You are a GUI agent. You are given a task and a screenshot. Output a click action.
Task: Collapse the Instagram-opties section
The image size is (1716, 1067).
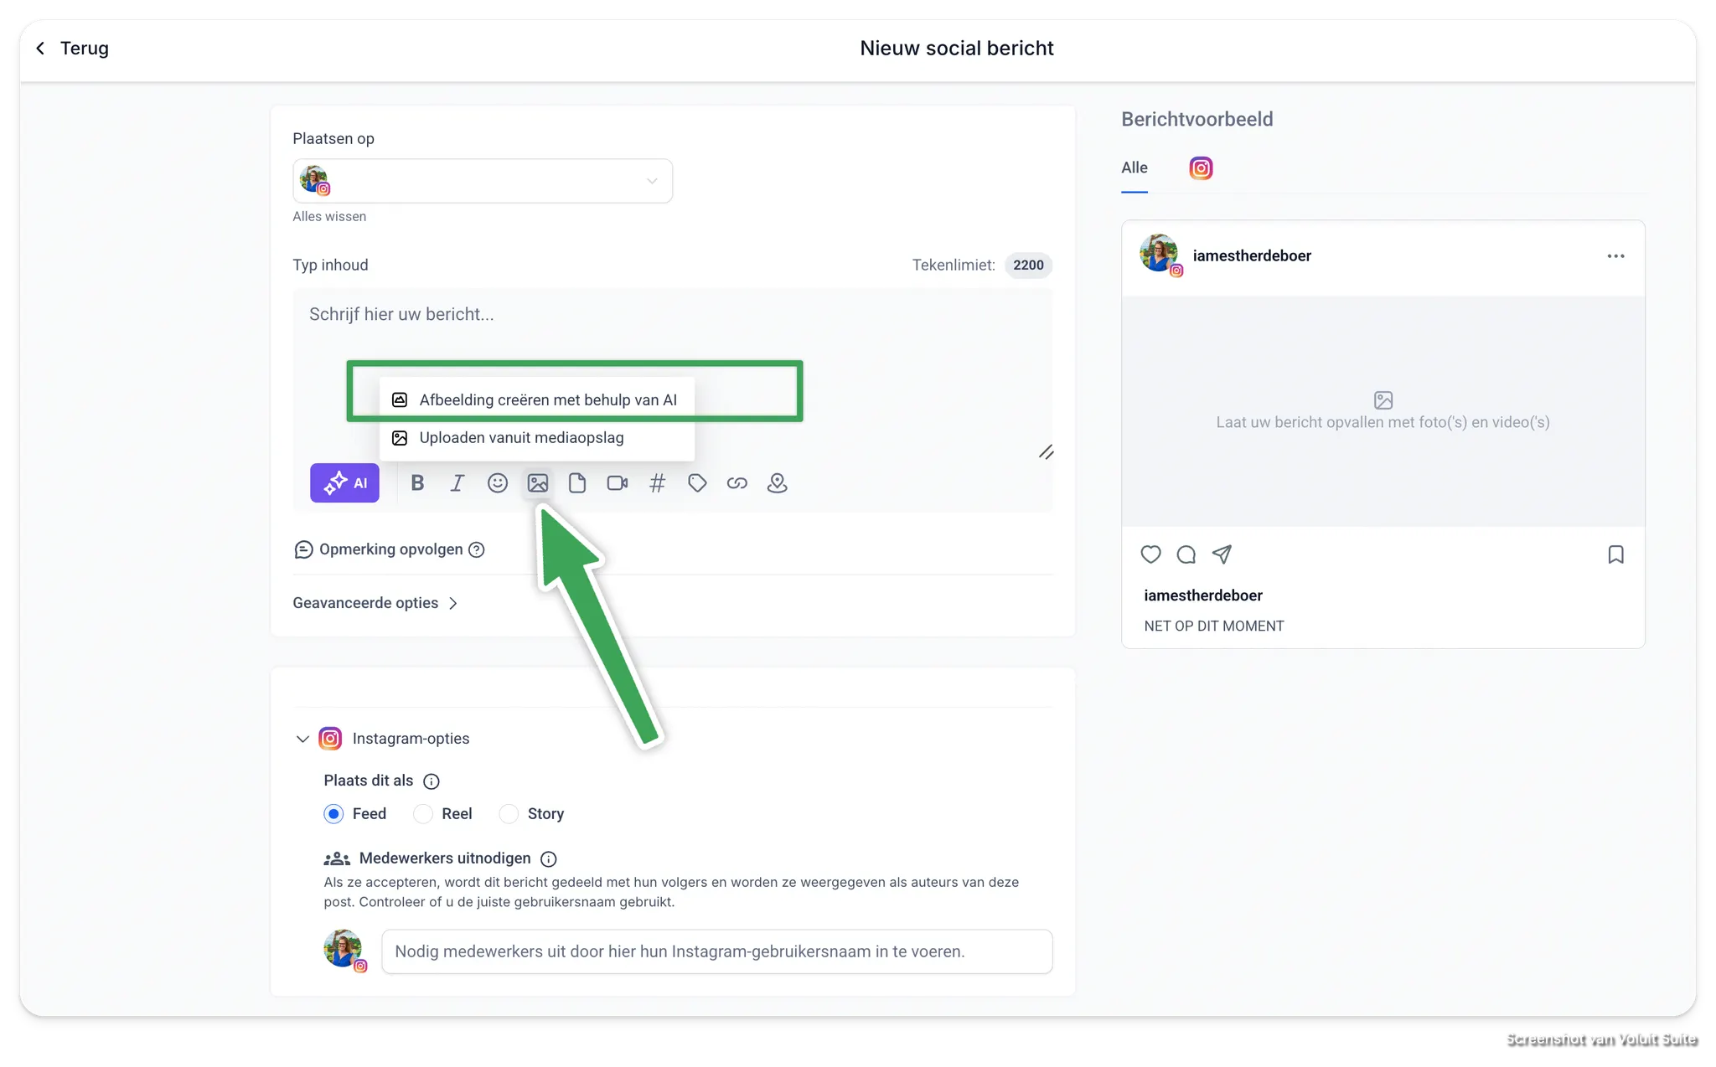(x=302, y=739)
